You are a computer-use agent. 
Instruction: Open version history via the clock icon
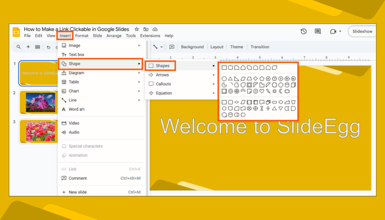pos(303,31)
